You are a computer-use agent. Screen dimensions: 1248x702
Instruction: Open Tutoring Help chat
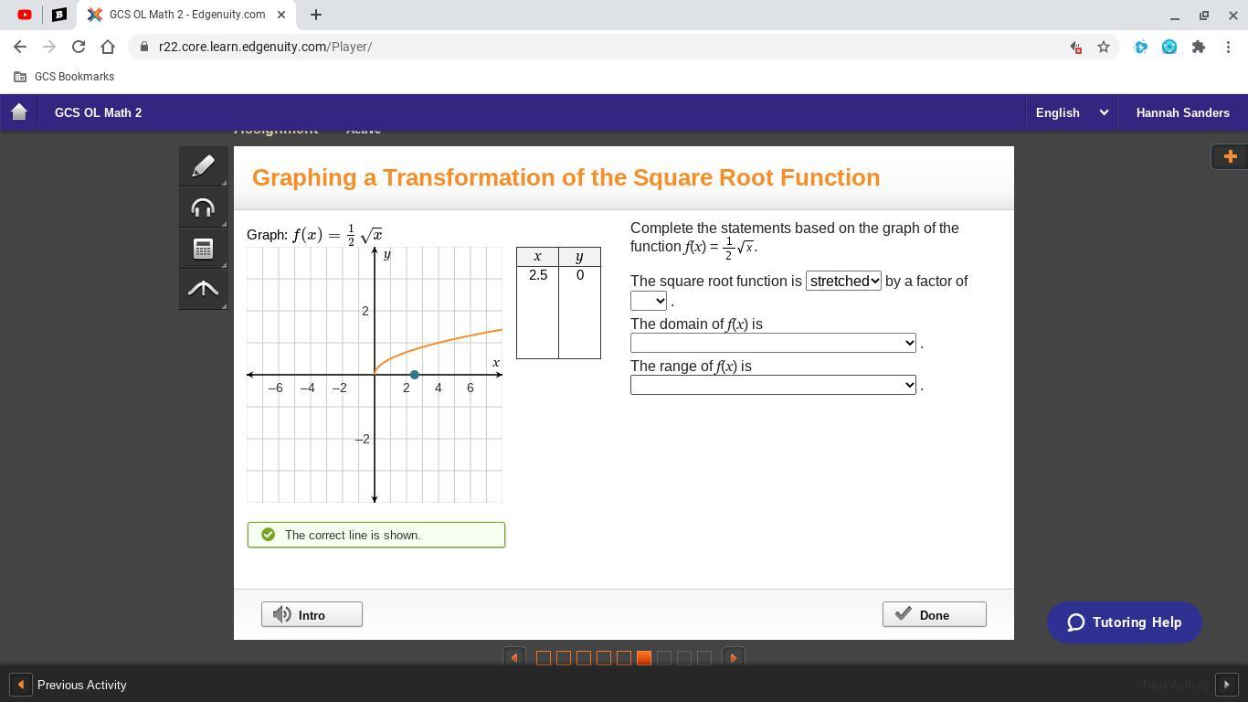coord(1124,622)
